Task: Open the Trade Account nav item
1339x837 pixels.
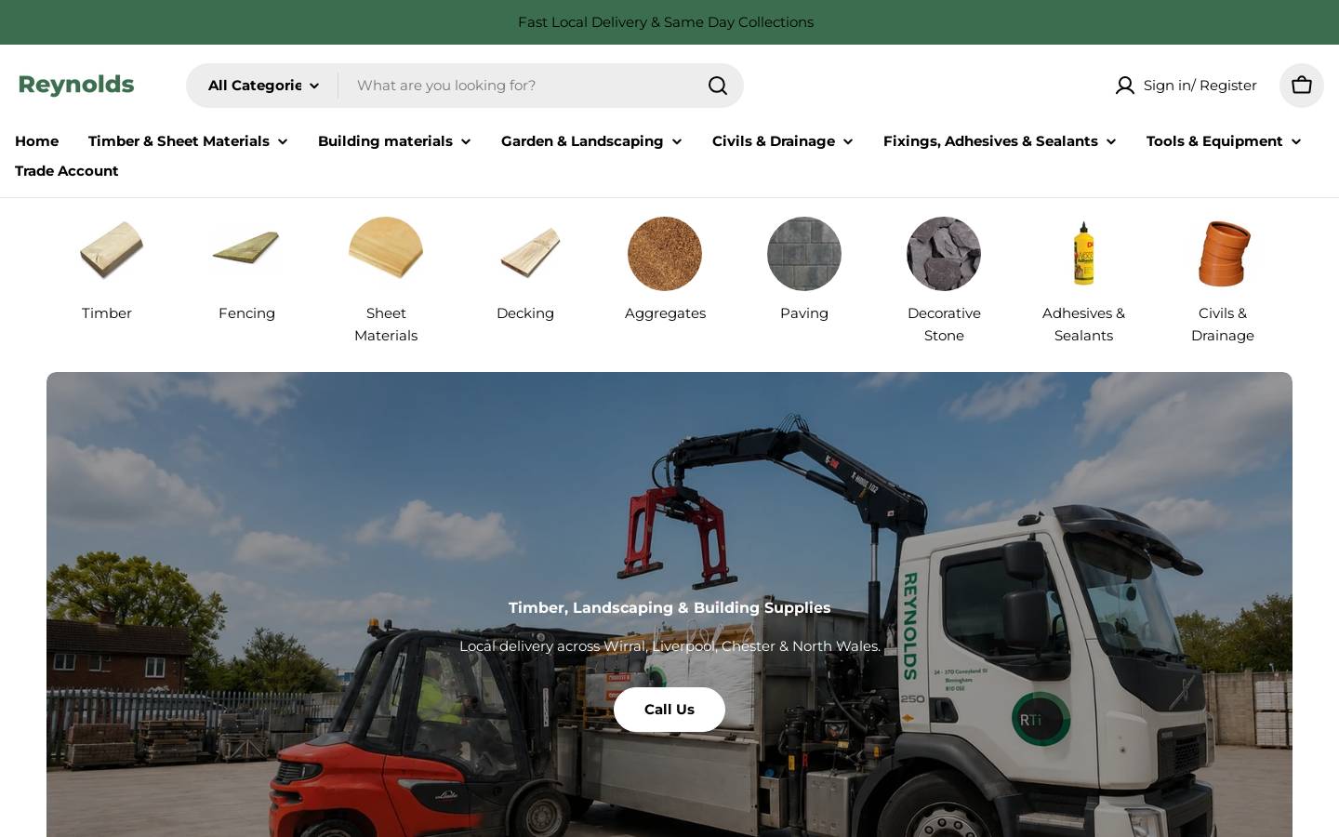Action: (67, 171)
